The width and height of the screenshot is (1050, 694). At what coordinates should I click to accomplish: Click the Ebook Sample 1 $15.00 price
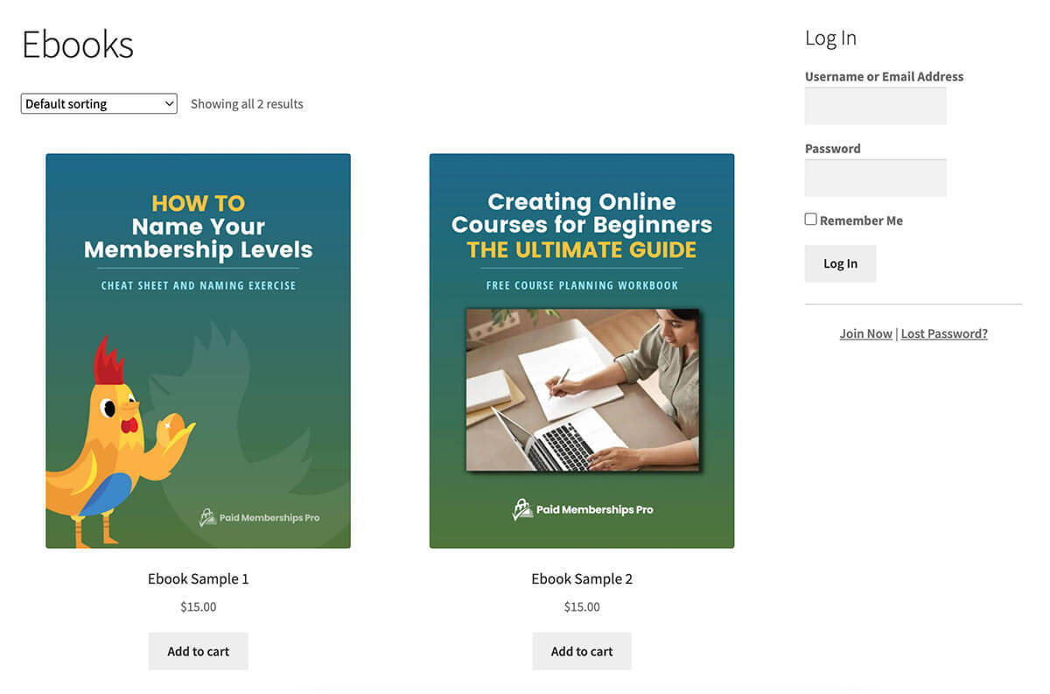(199, 606)
